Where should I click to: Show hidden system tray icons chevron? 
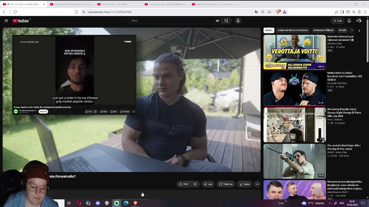(x=330, y=203)
